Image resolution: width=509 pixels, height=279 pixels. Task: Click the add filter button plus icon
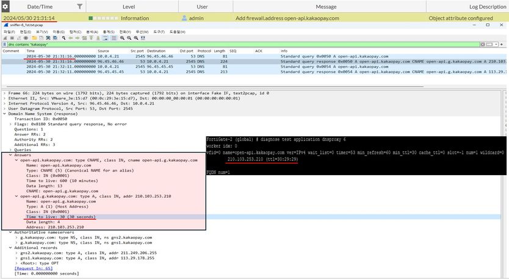(x=502, y=44)
